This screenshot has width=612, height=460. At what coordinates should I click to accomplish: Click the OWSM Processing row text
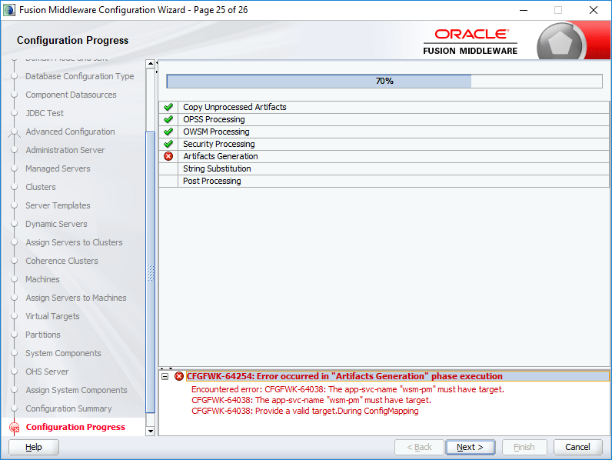click(216, 132)
